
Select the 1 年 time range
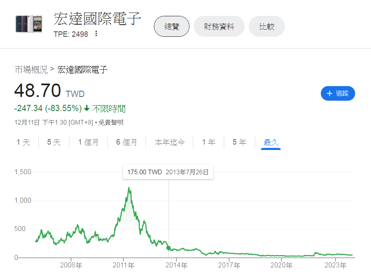[208, 142]
